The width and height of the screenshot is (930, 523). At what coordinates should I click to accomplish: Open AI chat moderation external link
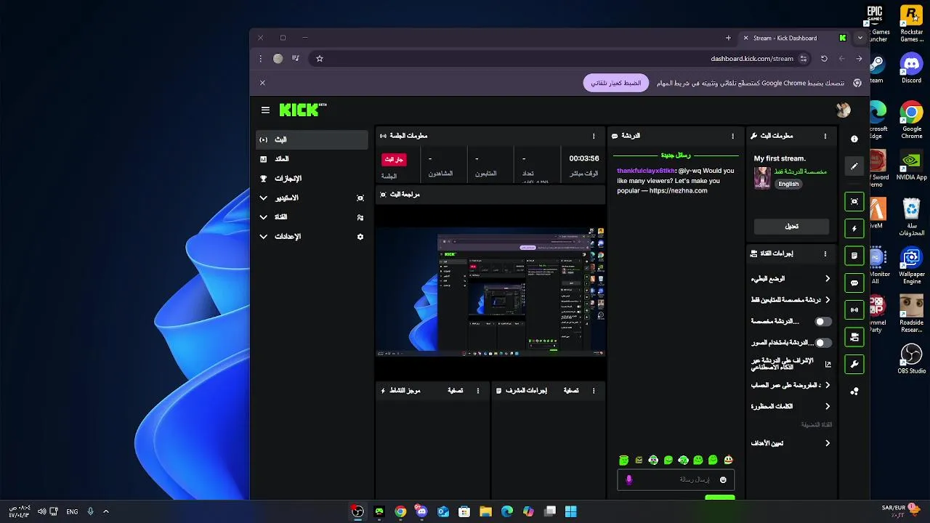tap(828, 365)
